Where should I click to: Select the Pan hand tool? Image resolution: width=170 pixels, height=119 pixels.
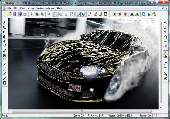coord(71,14)
